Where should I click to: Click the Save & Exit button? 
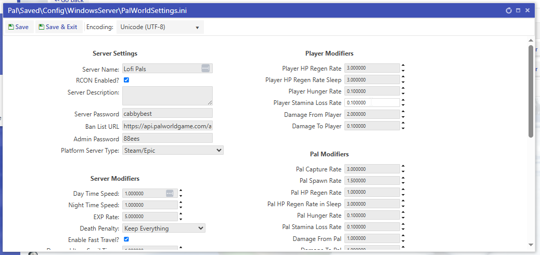[57, 27]
